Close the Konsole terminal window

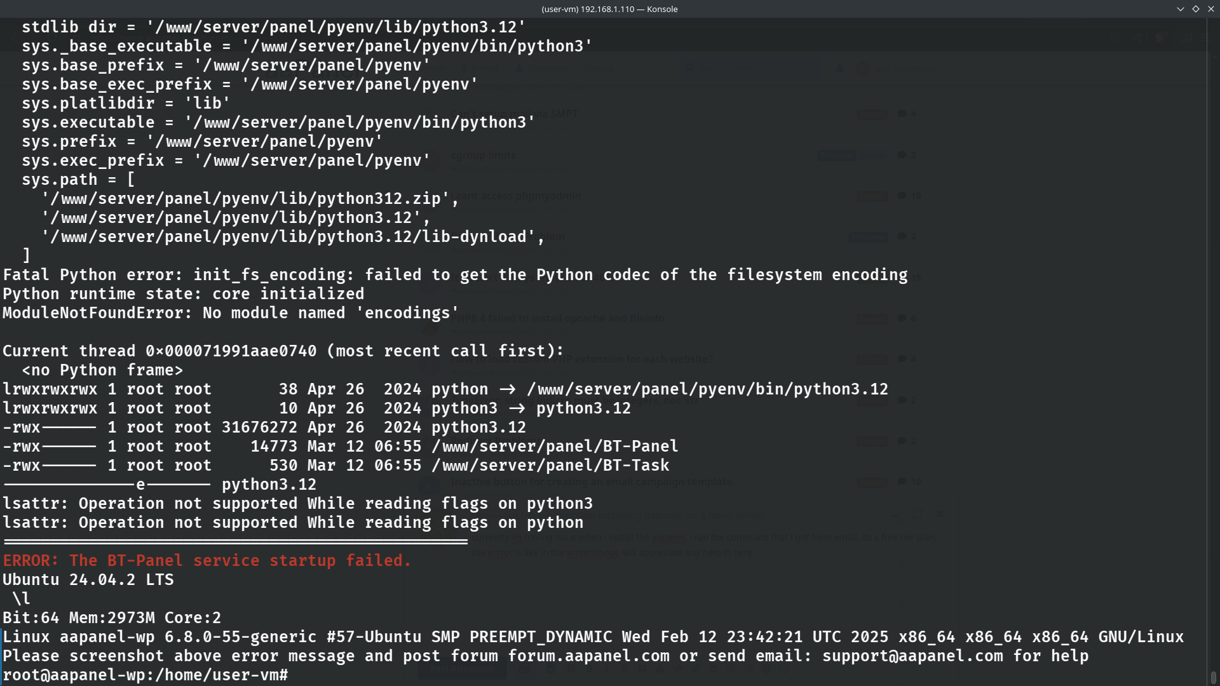pyautogui.click(x=1210, y=9)
